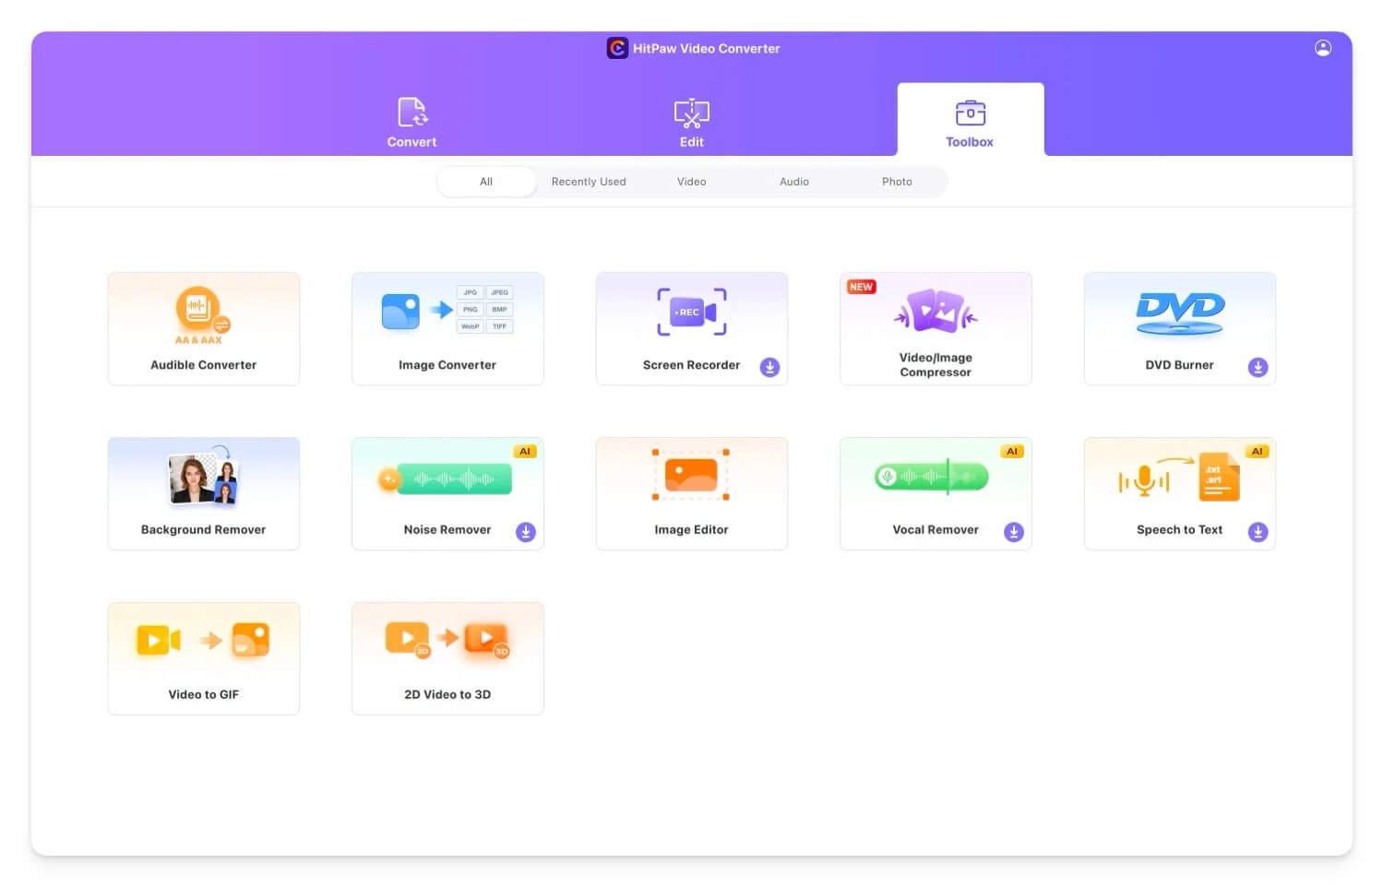Open the Background Remover tool
The image size is (1384, 887).
click(203, 493)
